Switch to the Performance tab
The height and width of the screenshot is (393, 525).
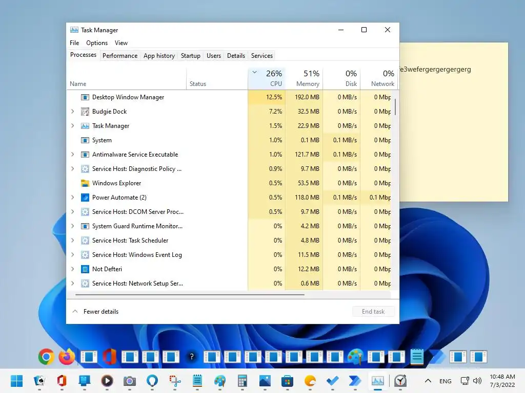click(x=120, y=56)
